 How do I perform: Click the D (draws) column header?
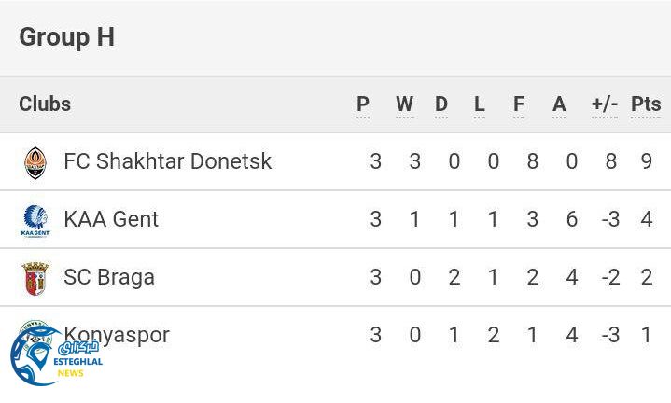click(441, 104)
